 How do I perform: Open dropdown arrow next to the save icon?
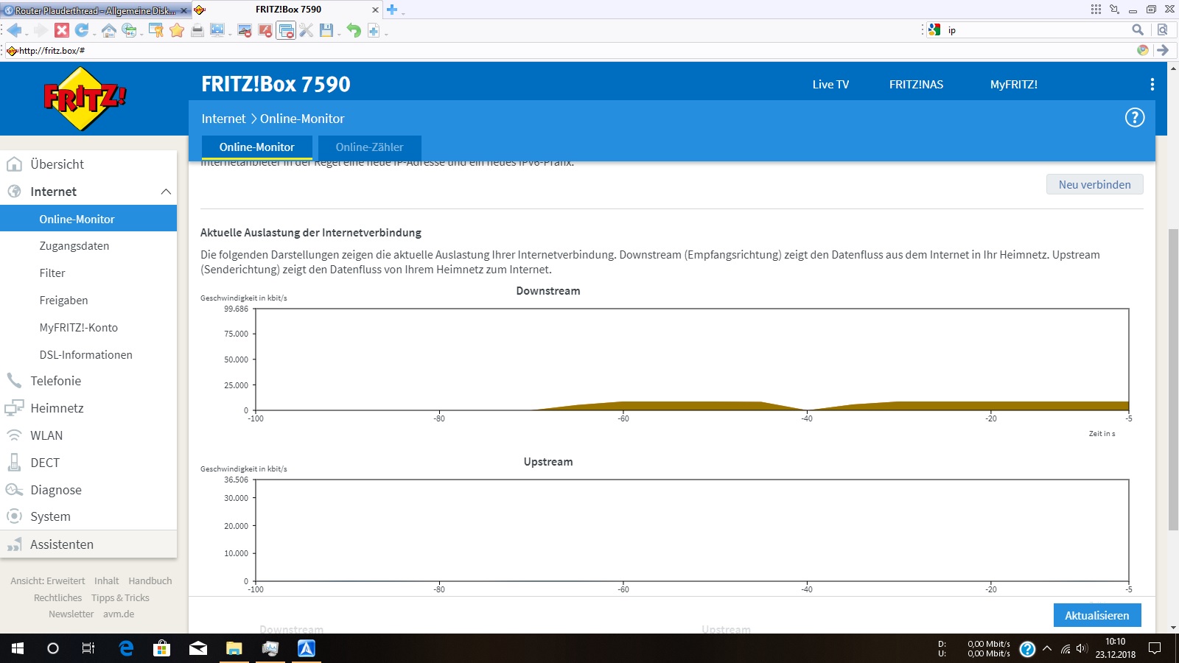point(339,34)
